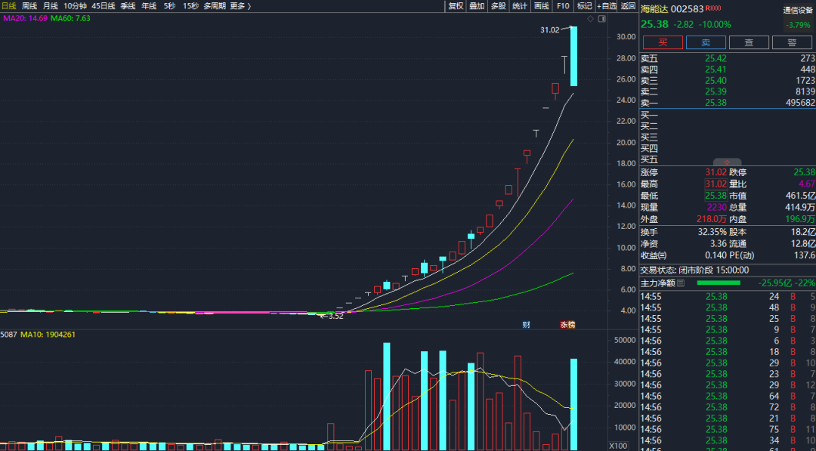Viewport: 816px width, 451px height.
Task: Click the diamond marker icon above the chart
Action: (x=591, y=19)
